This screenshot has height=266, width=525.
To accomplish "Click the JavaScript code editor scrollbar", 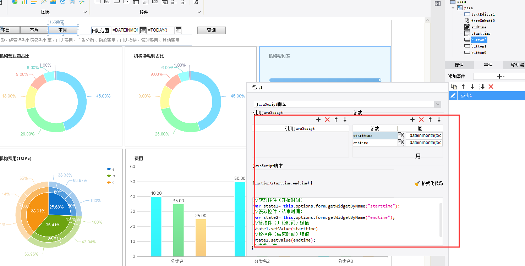I will click(441, 220).
